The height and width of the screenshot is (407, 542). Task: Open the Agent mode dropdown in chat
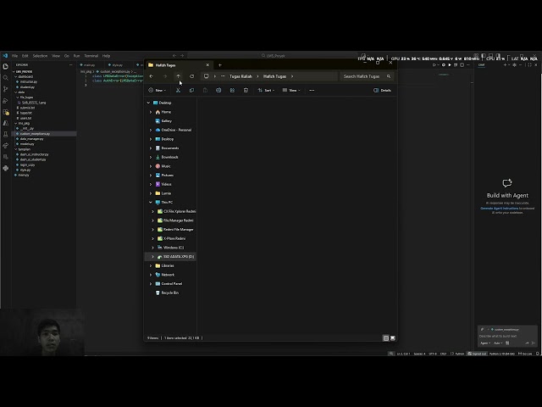(x=485, y=343)
